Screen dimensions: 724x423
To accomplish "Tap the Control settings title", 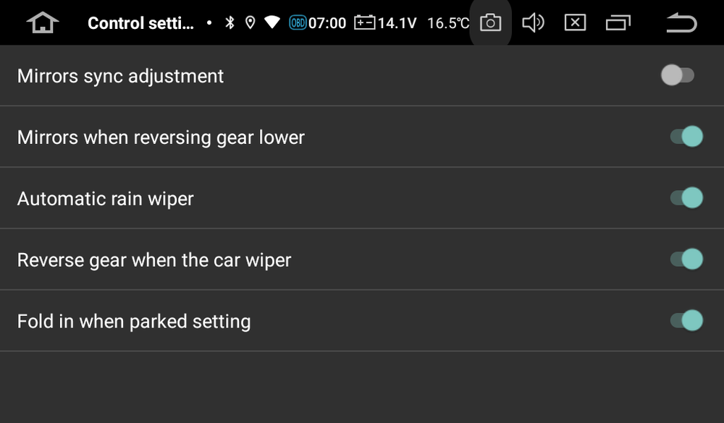I will pyautogui.click(x=140, y=22).
